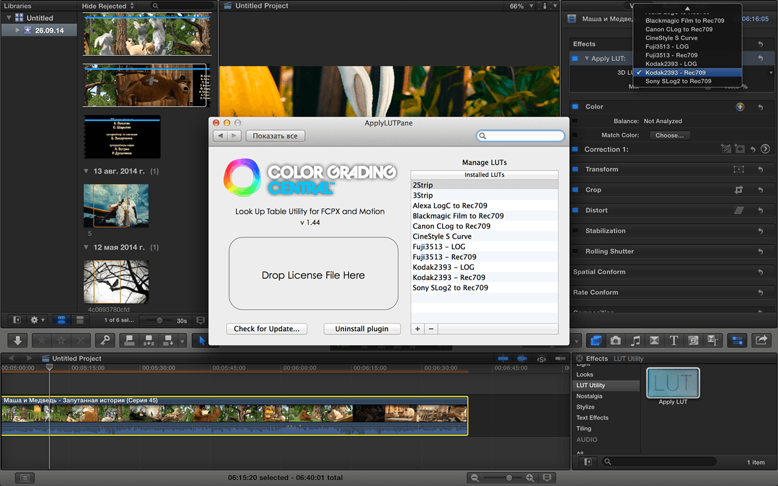Open the Music and Sound browser
Screen dimensions: 778x486
point(635,340)
